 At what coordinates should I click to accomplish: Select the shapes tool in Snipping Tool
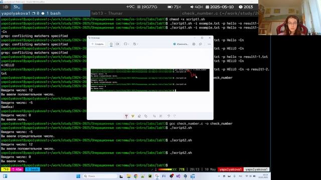(x=146, y=116)
